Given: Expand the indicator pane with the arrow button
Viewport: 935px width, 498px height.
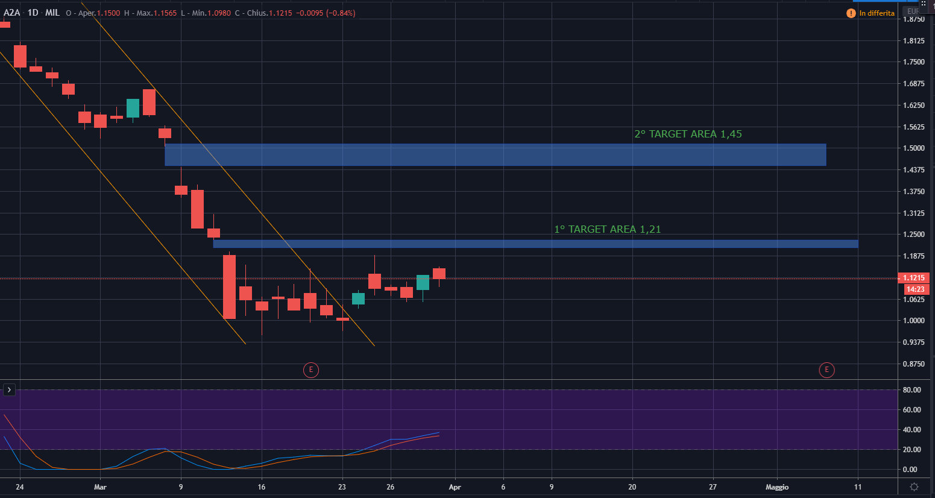Looking at the screenshot, I should pos(9,390).
